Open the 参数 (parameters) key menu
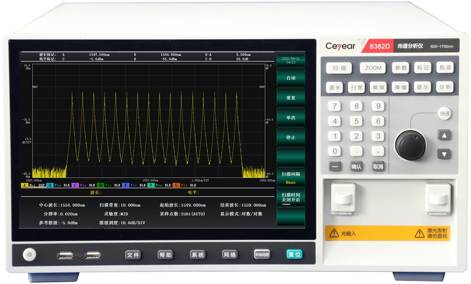Viewport: 471px width, 284px height. (401, 68)
